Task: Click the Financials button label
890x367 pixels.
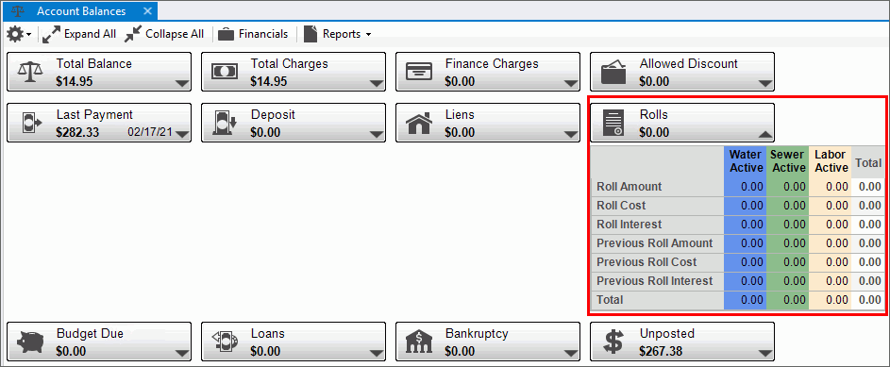Action: pos(262,34)
